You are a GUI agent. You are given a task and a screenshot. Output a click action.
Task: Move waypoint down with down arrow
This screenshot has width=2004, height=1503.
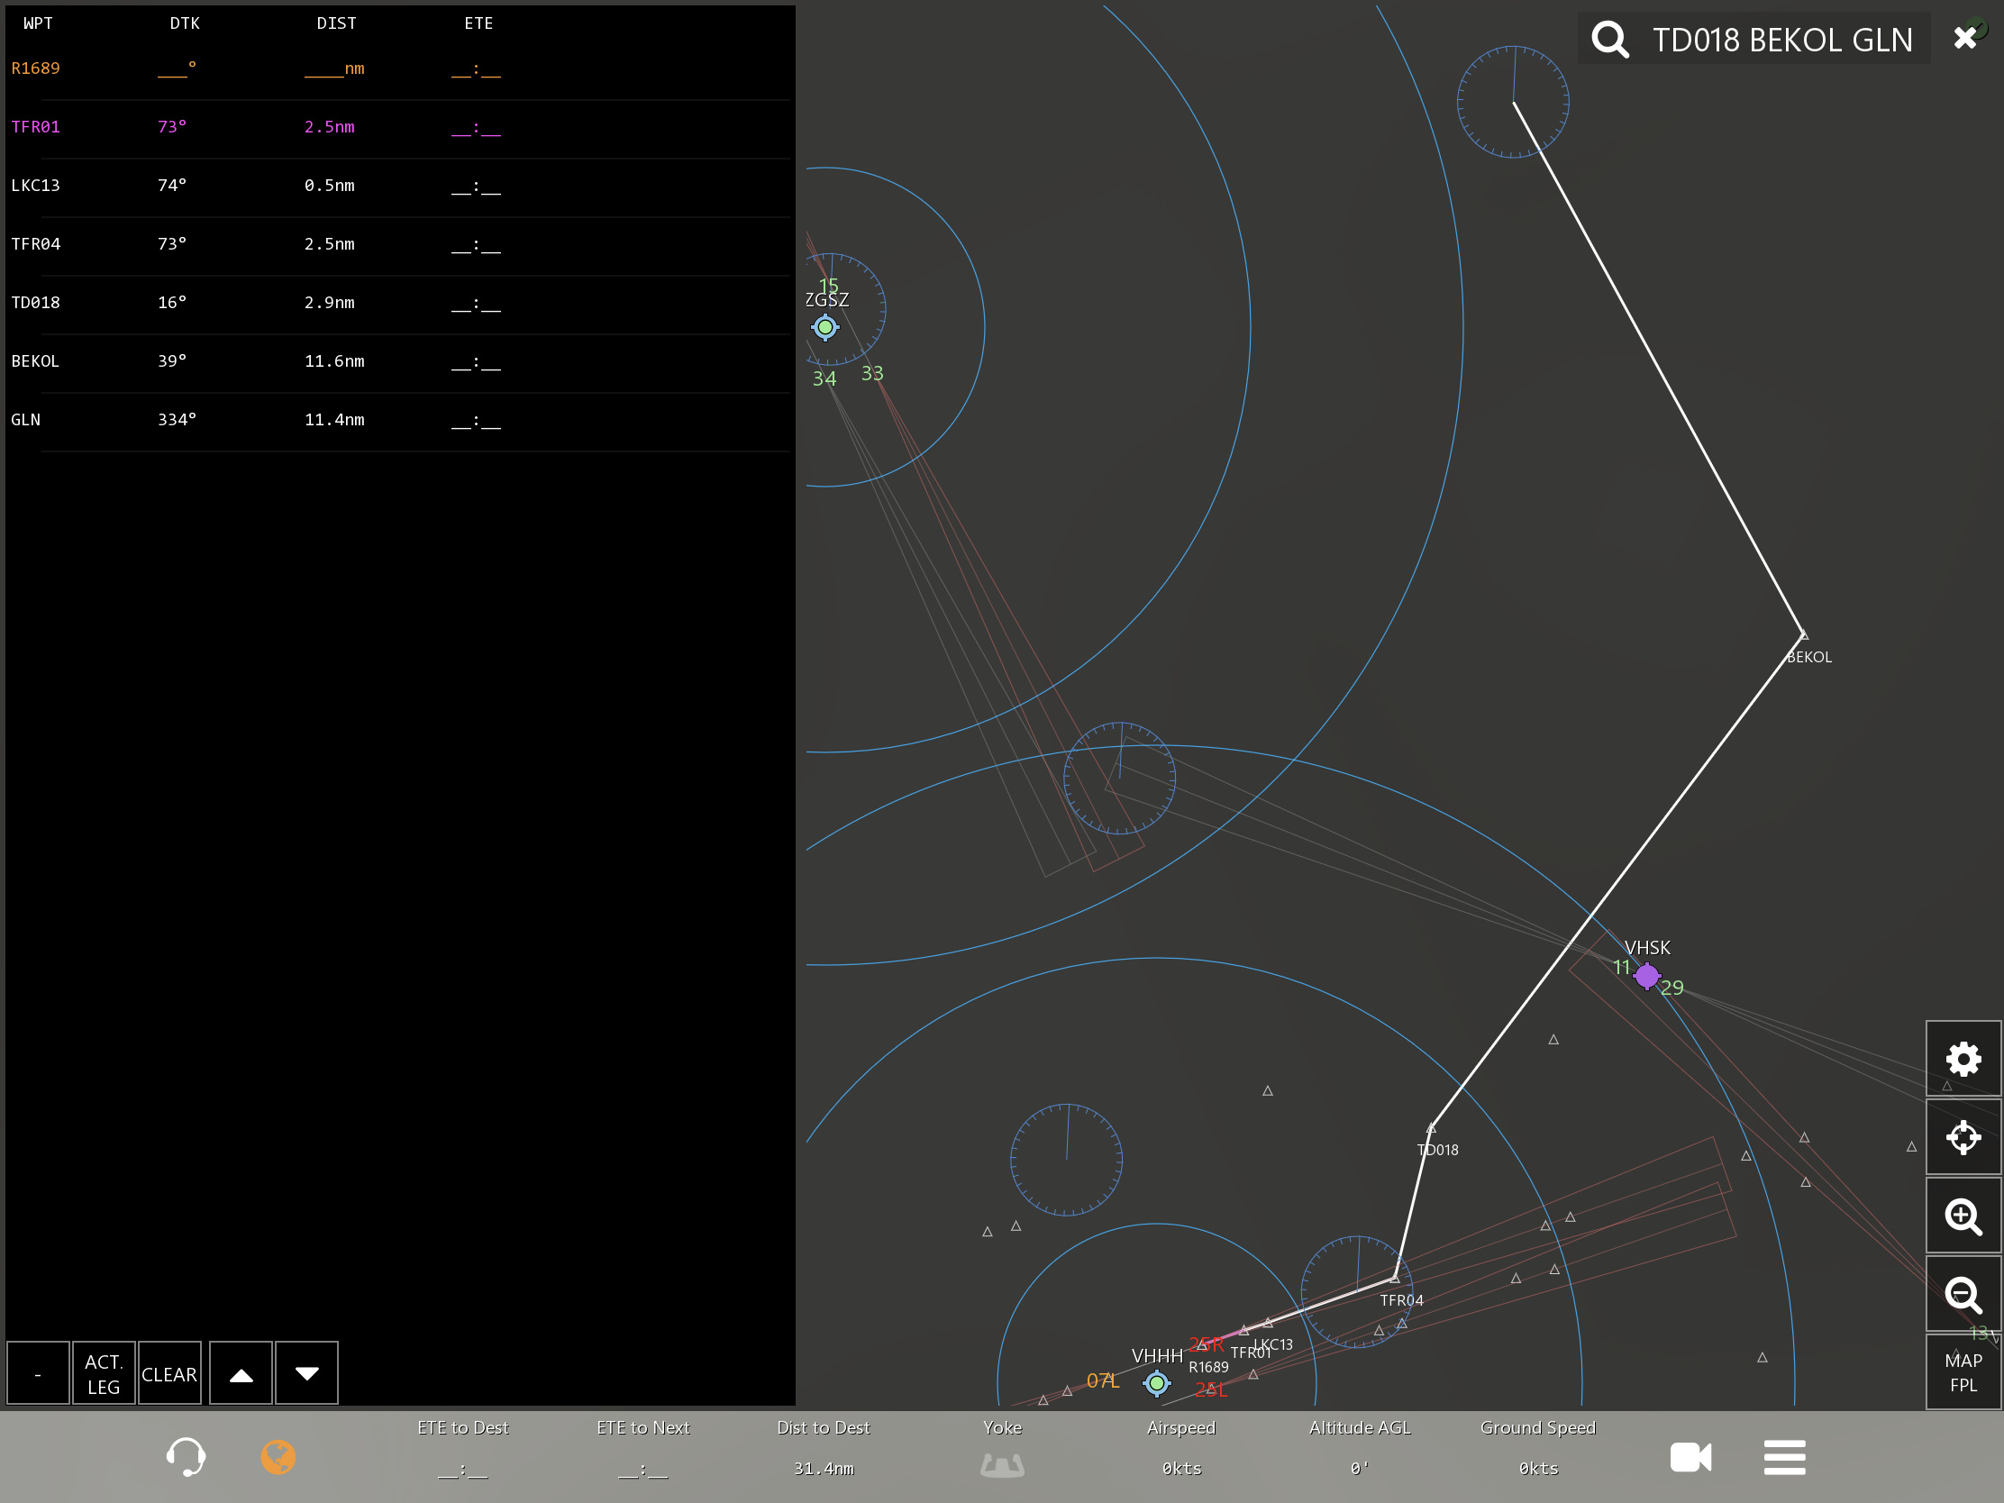(307, 1373)
